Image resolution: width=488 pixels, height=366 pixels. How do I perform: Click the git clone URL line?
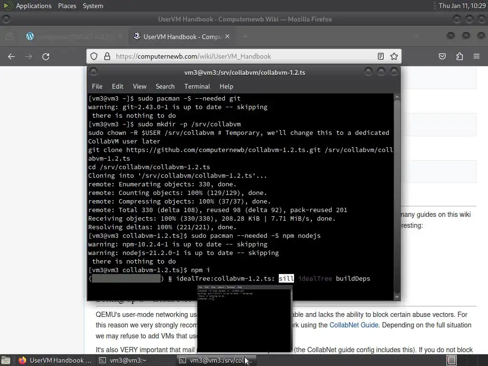[240, 154]
